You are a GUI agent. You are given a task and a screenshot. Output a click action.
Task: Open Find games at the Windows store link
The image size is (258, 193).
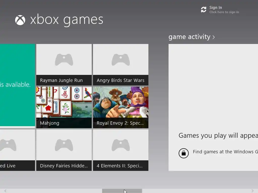point(225,152)
